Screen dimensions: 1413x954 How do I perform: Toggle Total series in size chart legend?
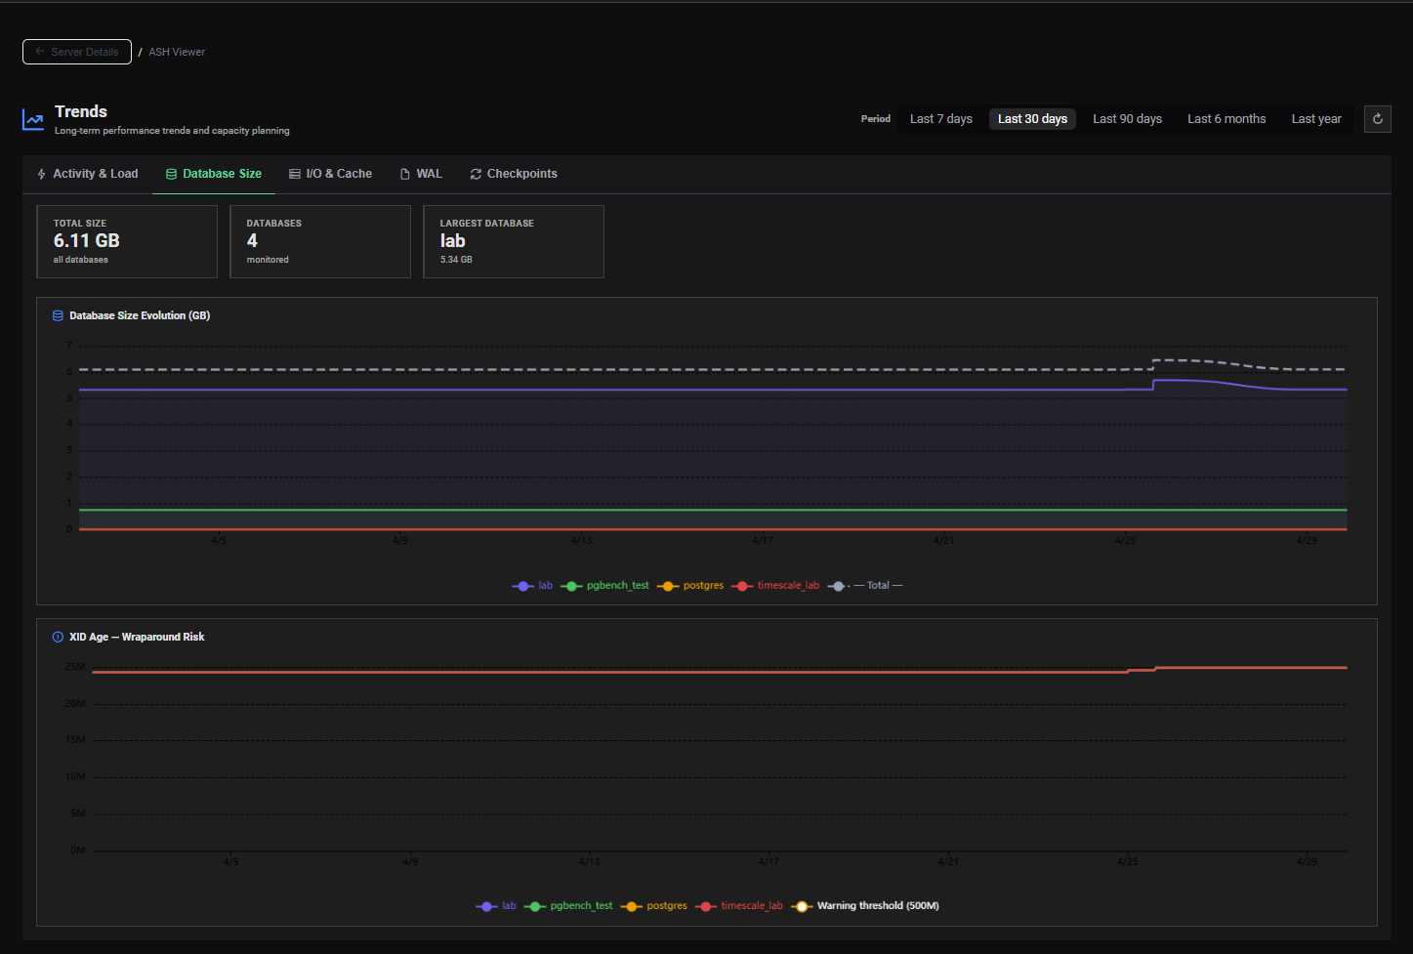865,586
